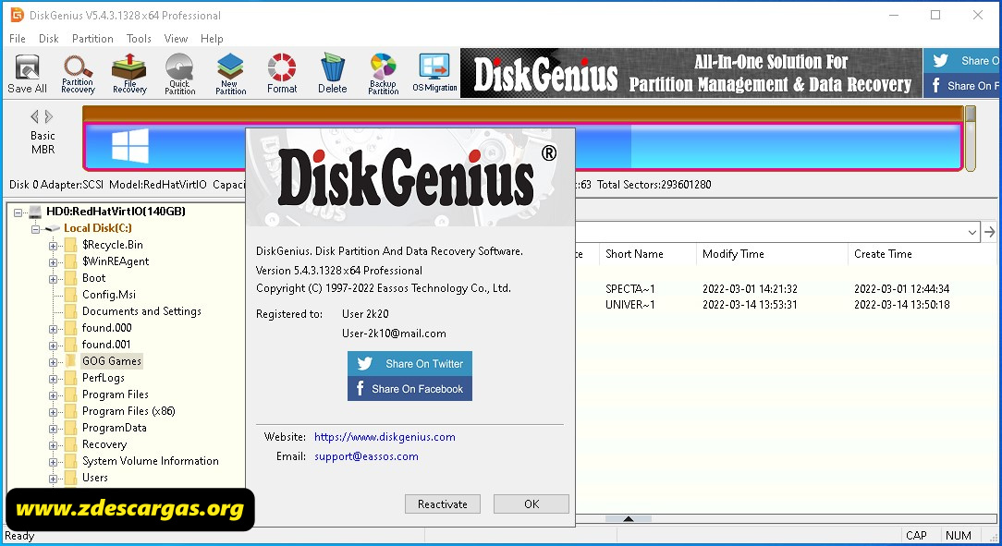The height and width of the screenshot is (546, 1002).
Task: Click the light blue partition segment
Action: coord(796,146)
